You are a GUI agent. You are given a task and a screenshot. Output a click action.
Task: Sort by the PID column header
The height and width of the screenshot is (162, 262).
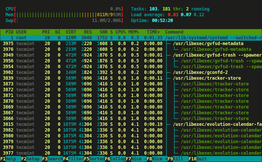(x=9, y=32)
